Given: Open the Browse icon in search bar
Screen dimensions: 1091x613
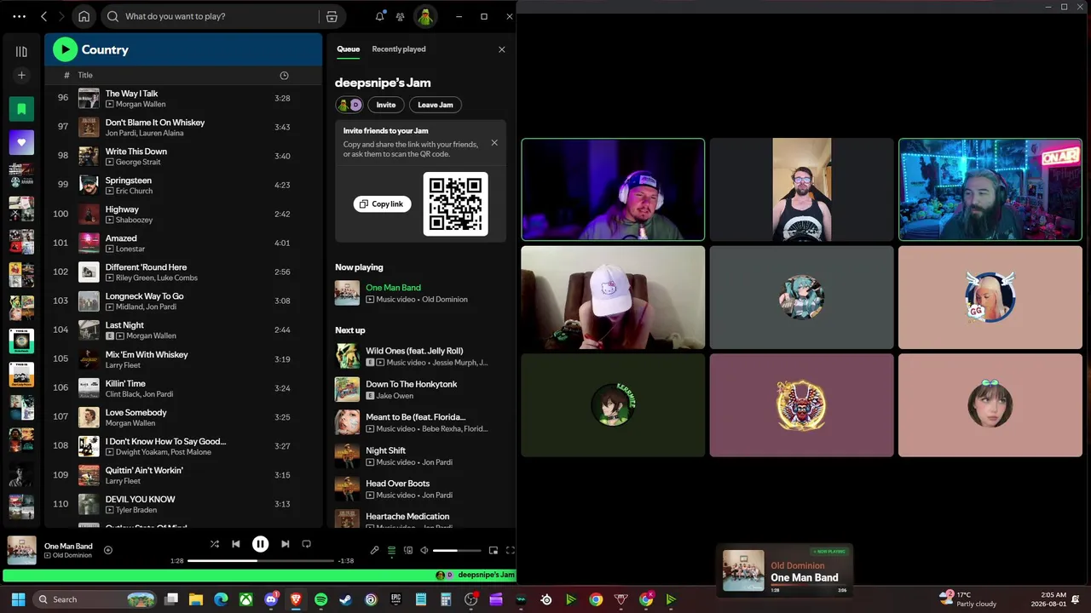Looking at the screenshot, I should coord(332,16).
